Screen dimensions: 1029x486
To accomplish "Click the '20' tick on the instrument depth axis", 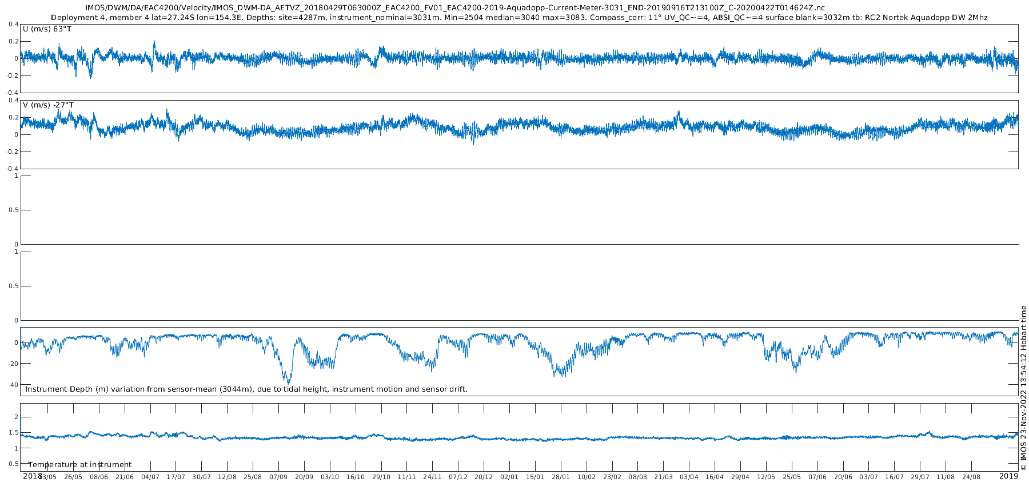I will click(14, 364).
